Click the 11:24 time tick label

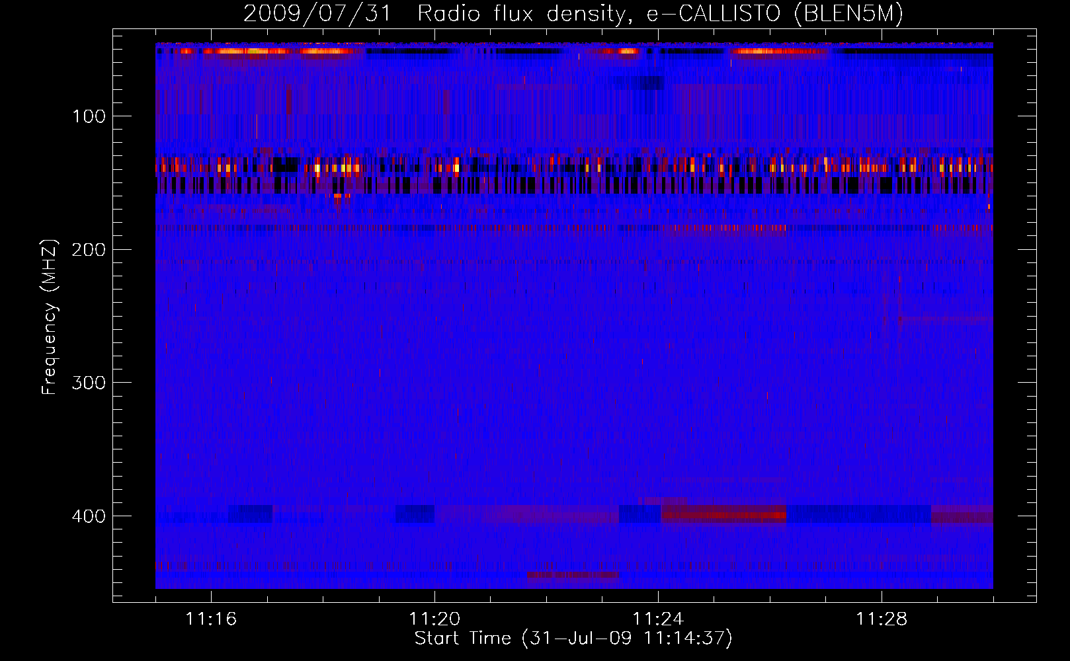click(x=658, y=619)
